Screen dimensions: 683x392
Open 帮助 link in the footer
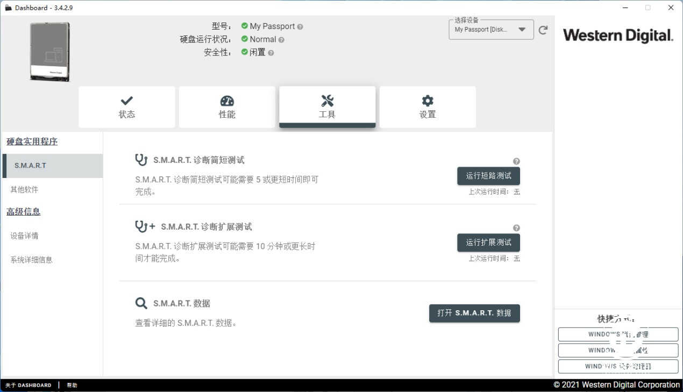(72, 386)
